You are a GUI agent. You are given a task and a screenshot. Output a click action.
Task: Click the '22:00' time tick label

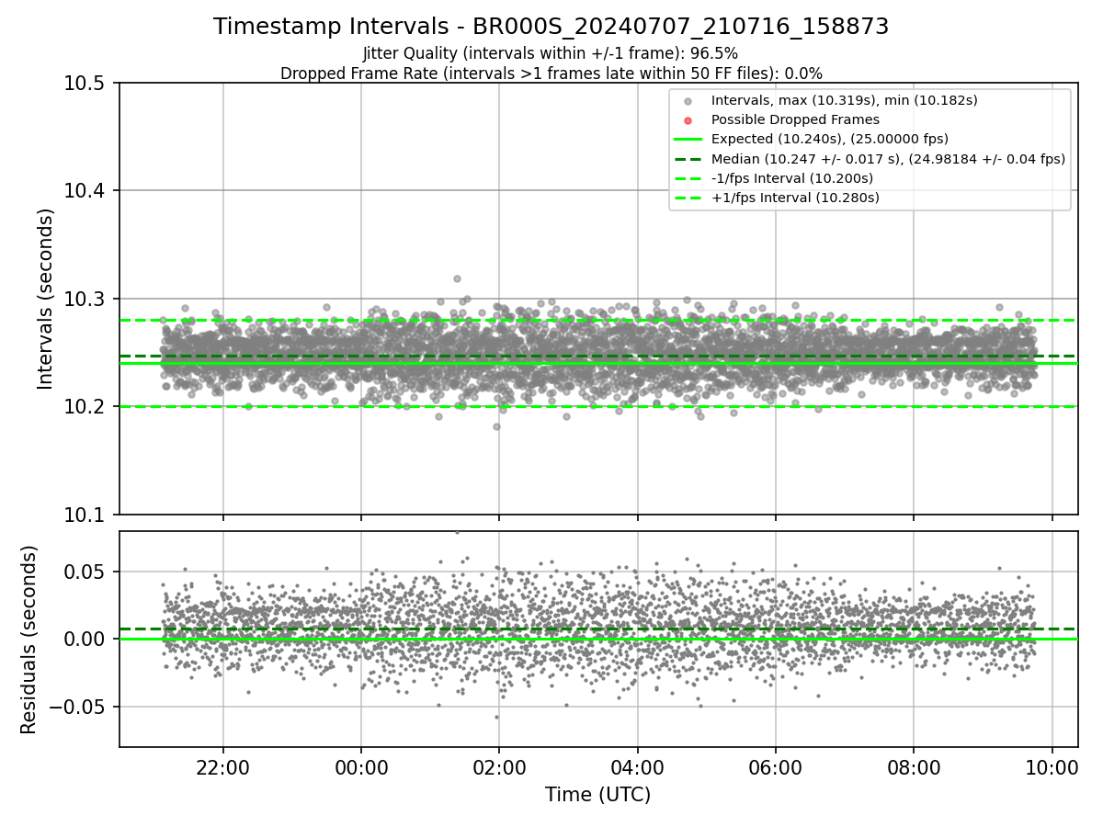pos(223,767)
